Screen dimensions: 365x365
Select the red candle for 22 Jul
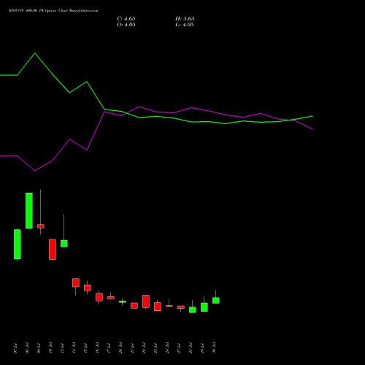click(146, 301)
